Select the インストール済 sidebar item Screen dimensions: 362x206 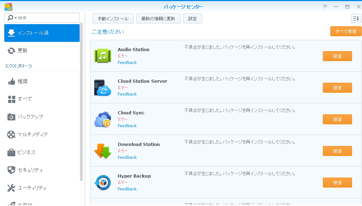(x=42, y=33)
